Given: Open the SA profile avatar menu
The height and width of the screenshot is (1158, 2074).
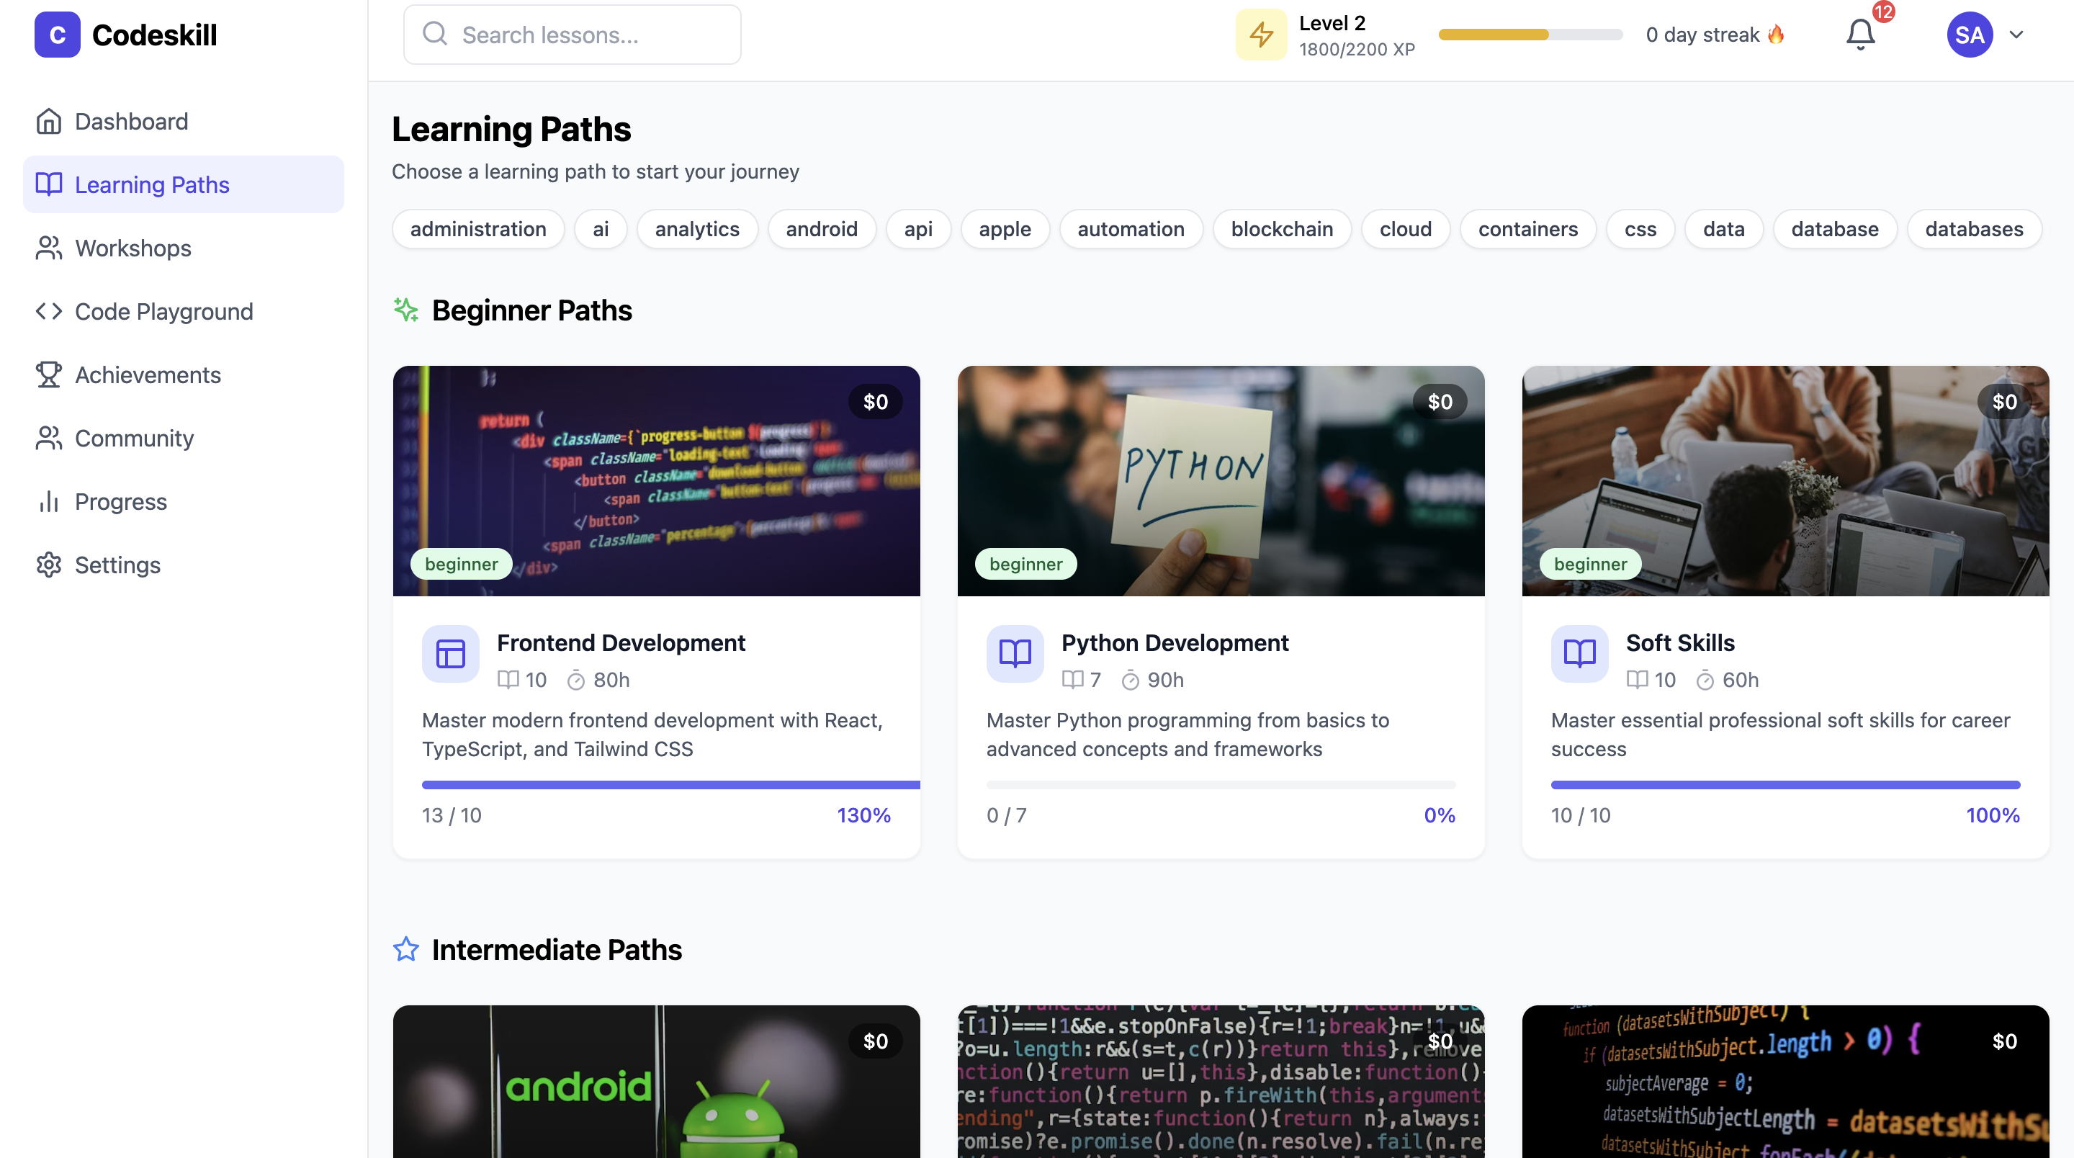Looking at the screenshot, I should (x=1970, y=35).
